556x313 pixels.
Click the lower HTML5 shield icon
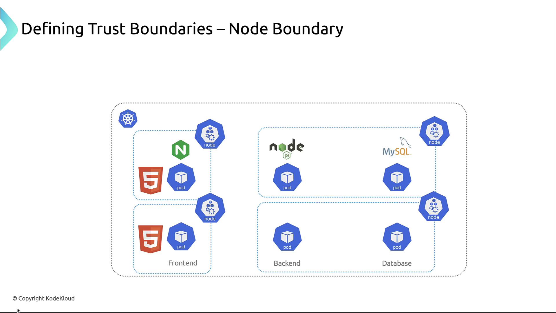coord(151,239)
